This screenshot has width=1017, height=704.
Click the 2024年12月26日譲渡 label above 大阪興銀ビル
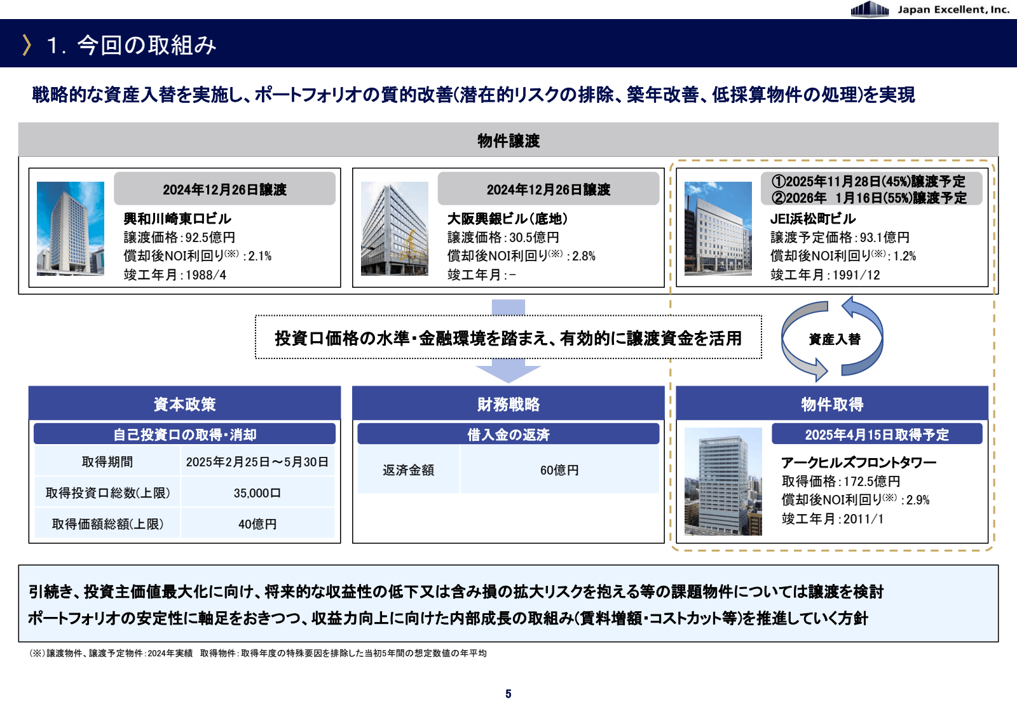(x=549, y=189)
